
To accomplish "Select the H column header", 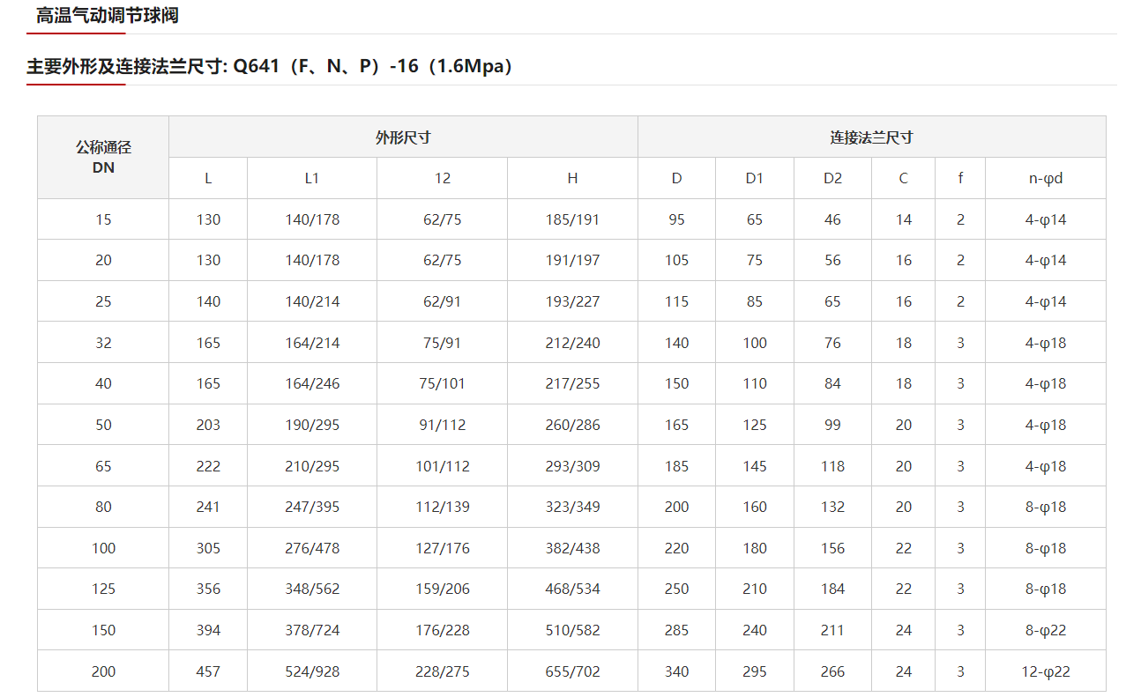I will click(x=572, y=178).
